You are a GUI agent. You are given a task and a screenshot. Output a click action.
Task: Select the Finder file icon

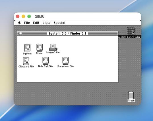click(40, 48)
